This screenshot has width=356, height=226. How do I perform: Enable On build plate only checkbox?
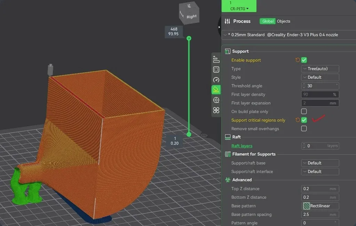(x=304, y=111)
